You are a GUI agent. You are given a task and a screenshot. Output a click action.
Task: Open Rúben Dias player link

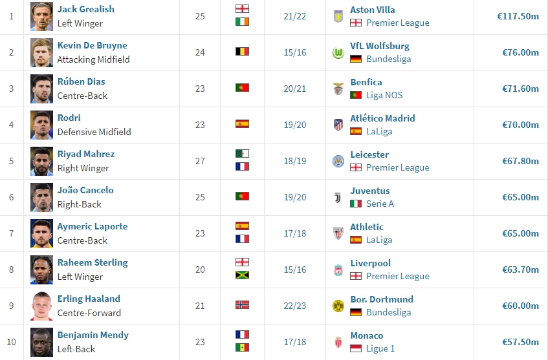point(81,81)
